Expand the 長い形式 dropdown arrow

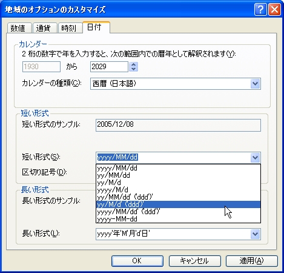click(x=255, y=234)
